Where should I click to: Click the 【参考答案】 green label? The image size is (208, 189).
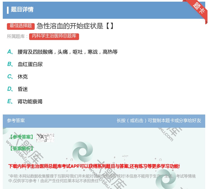[x=22, y=137]
